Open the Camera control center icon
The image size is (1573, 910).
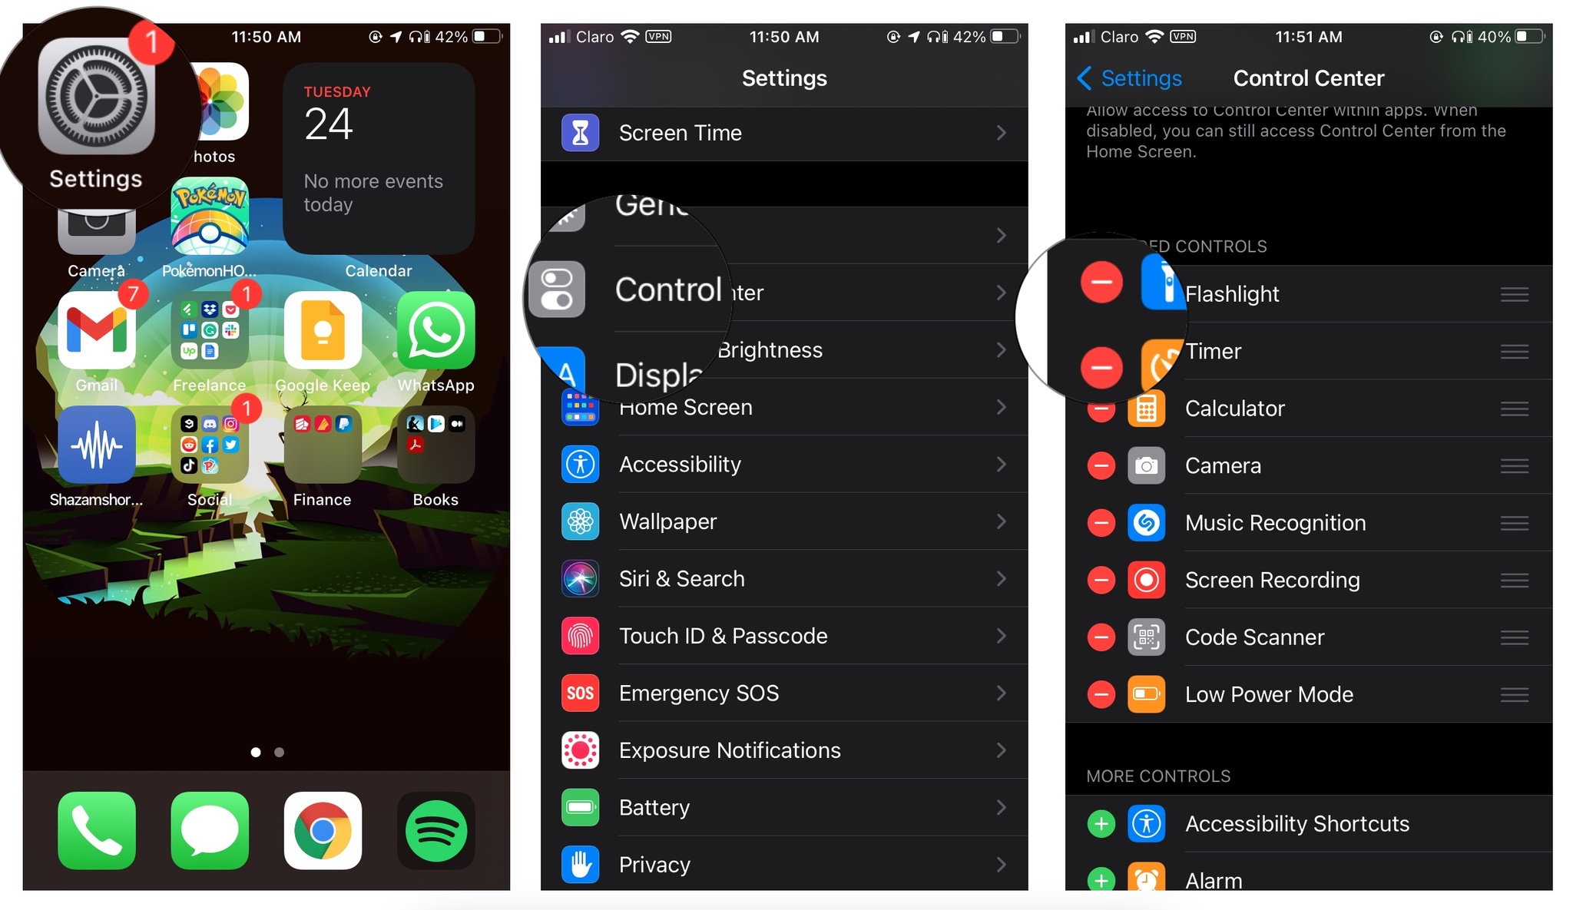[1145, 464]
